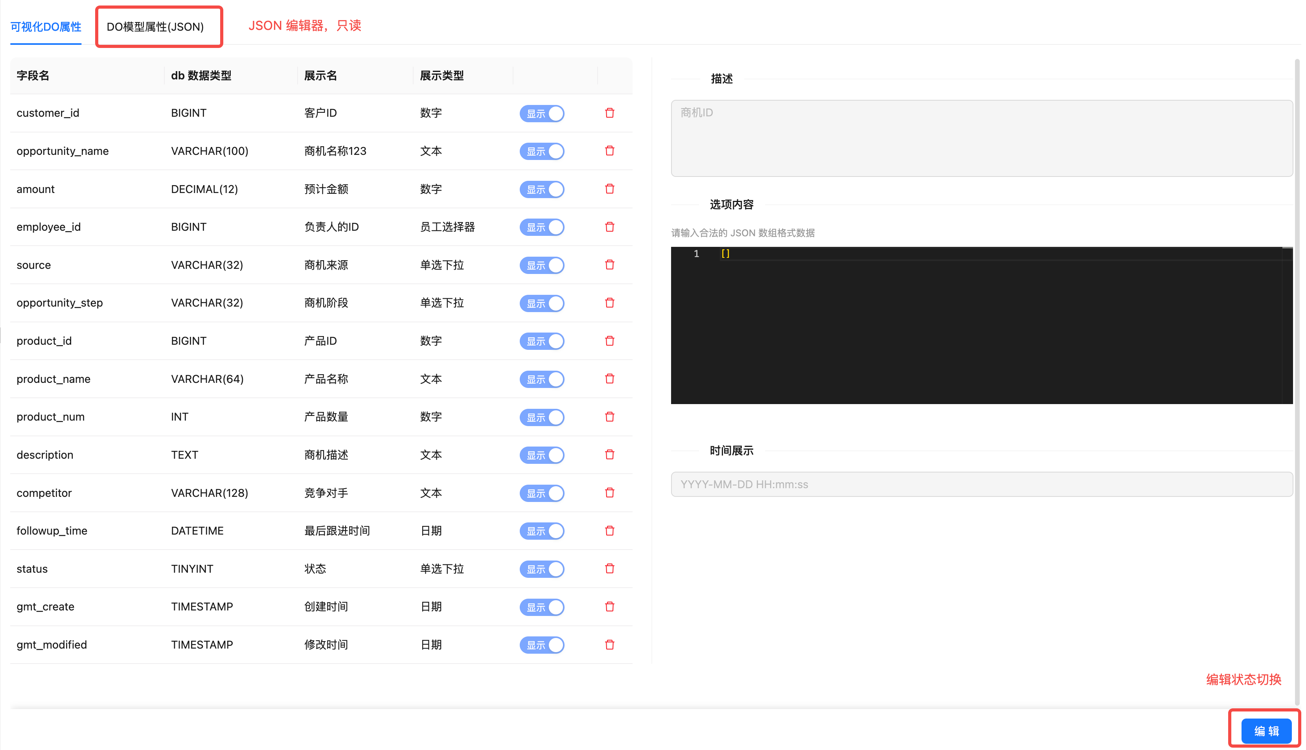This screenshot has height=750, width=1306.
Task: Open the DO模型属性(JSON) tab
Action: pyautogui.click(x=155, y=27)
